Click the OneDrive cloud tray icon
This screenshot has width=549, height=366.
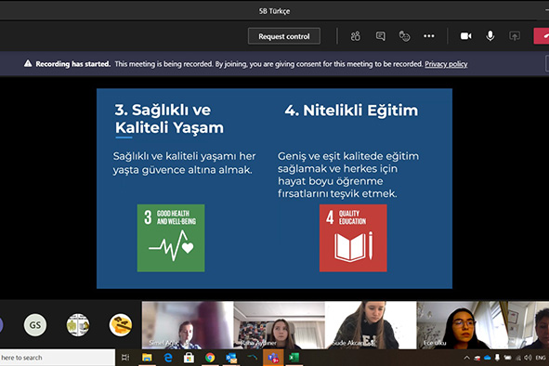[487, 358]
